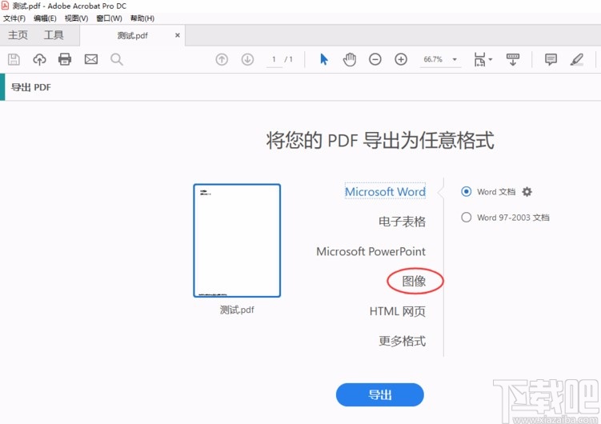The image size is (601, 424).
Task: Choose 电子表格 export format
Action: [402, 222]
